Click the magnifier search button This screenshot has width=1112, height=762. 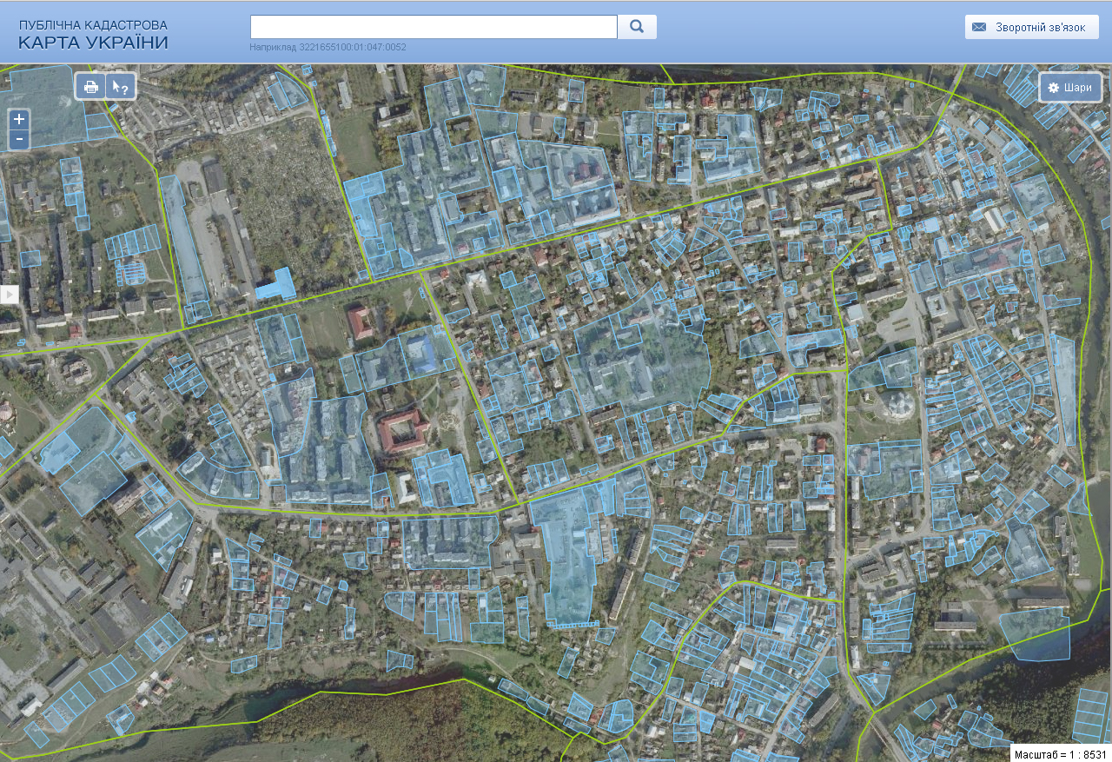(x=637, y=27)
